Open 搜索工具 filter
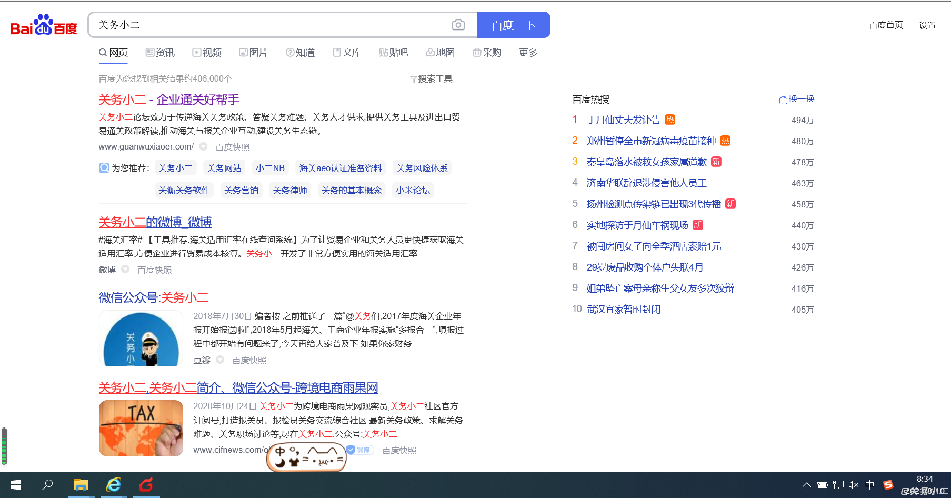 pos(431,79)
